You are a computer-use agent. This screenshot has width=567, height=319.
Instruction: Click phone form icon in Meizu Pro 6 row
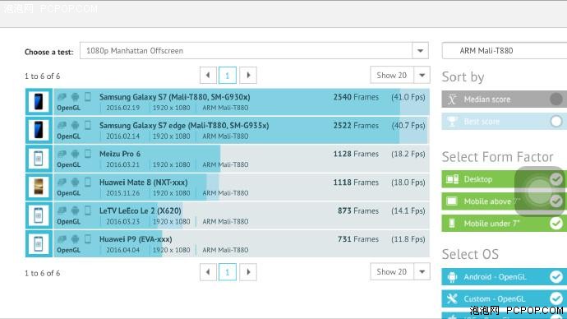pyautogui.click(x=87, y=154)
